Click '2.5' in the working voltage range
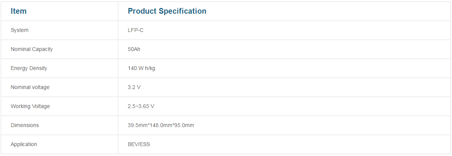Viewport: 452px width, 156px height. [132, 107]
